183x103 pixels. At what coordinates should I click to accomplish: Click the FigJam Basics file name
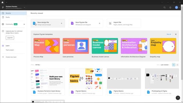tap(81, 91)
